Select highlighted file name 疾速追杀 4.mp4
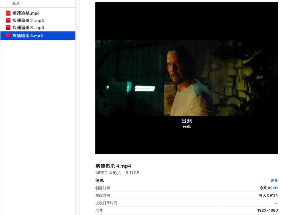This screenshot has height=215, width=285. tap(28, 36)
